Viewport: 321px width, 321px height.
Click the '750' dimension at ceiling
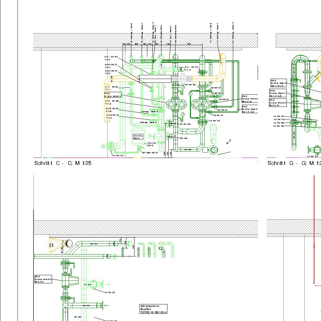coord(189,44)
